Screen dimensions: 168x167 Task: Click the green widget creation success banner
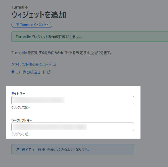(89, 37)
